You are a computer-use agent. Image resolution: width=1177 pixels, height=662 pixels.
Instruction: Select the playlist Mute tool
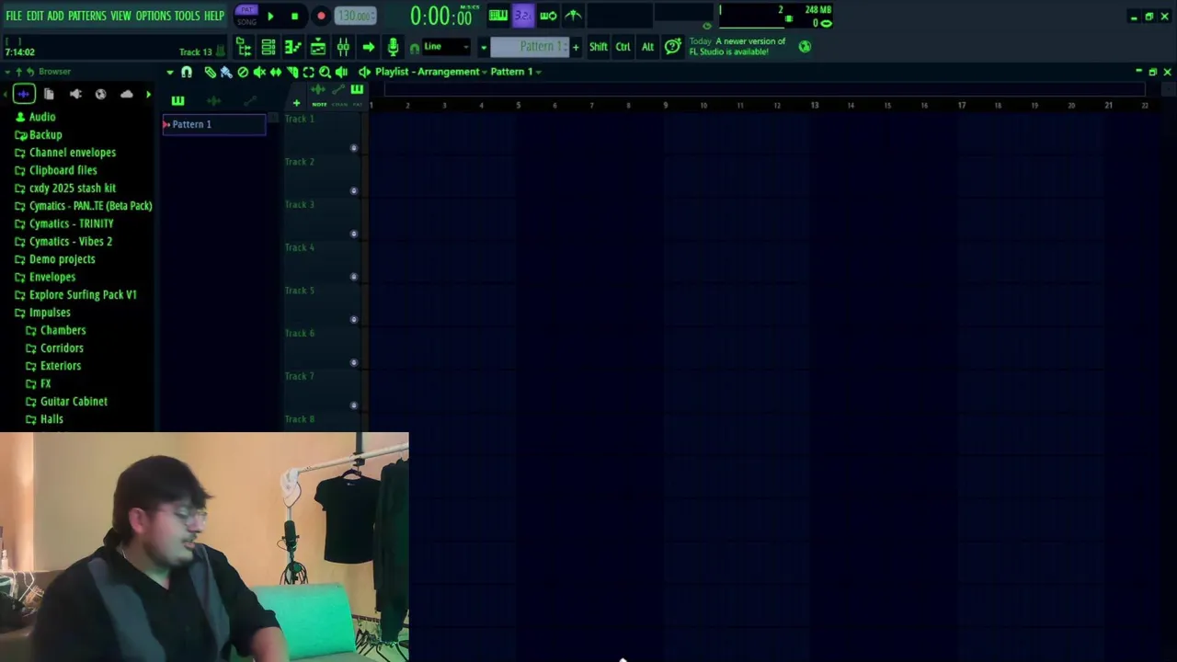(x=259, y=72)
